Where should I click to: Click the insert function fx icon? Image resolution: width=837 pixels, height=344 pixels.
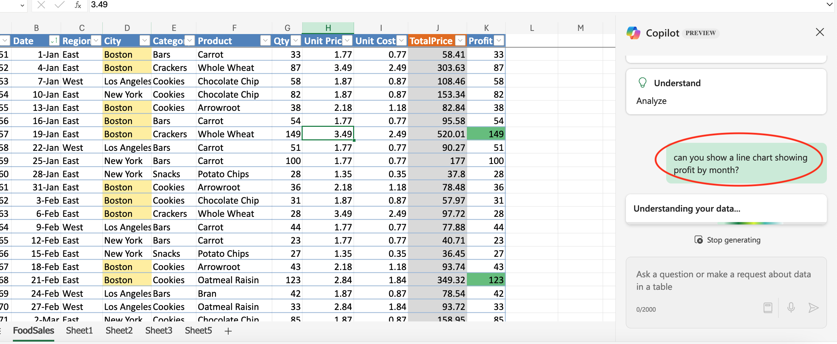pos(78,5)
